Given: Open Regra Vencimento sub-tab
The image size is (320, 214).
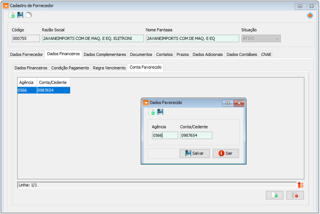Looking at the screenshot, I should (109, 68).
